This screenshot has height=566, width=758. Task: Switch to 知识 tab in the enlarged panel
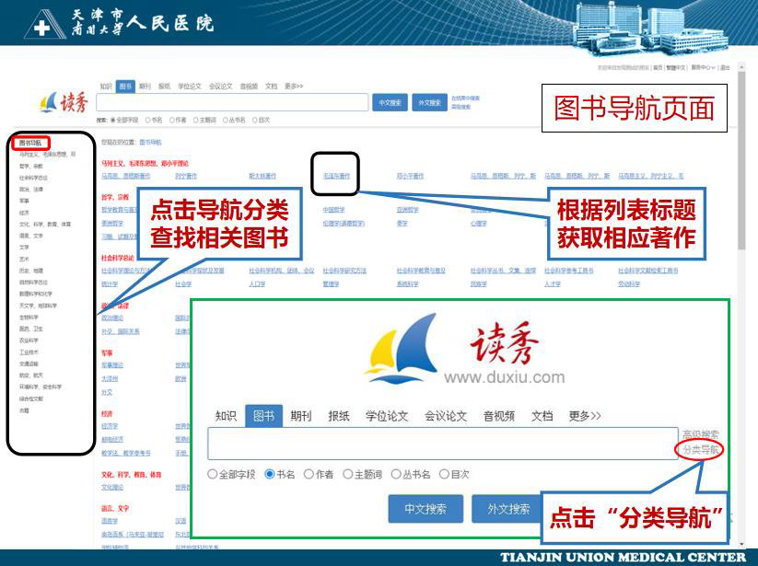(226, 416)
